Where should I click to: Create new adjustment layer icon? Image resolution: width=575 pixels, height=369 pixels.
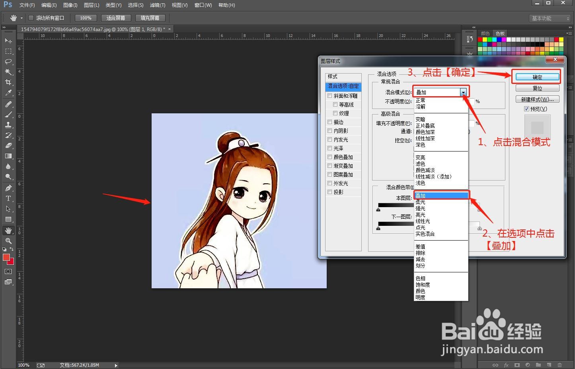528,365
